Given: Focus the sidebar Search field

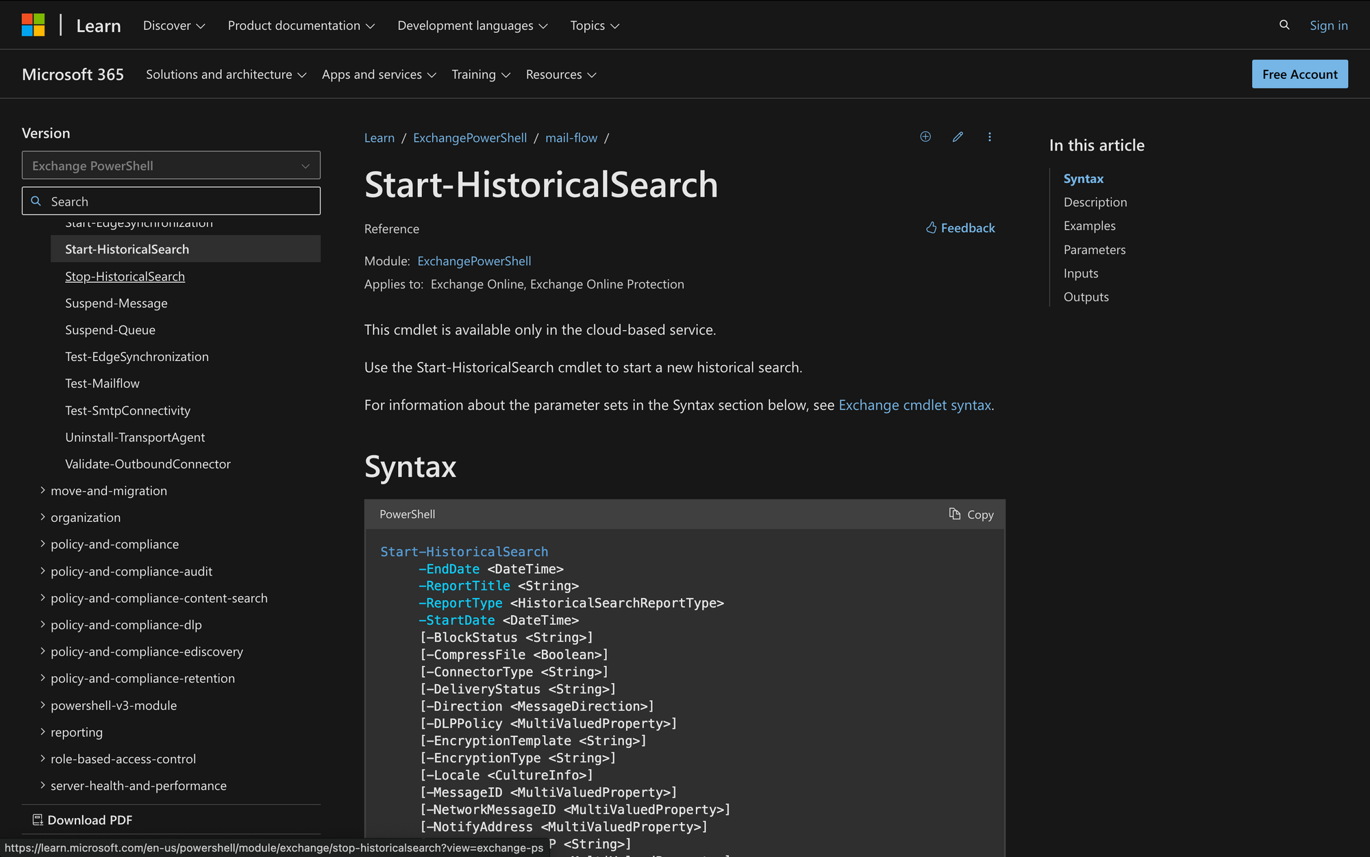Looking at the screenshot, I should (x=171, y=201).
